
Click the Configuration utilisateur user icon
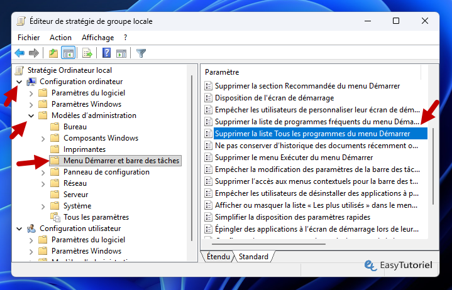click(x=31, y=228)
